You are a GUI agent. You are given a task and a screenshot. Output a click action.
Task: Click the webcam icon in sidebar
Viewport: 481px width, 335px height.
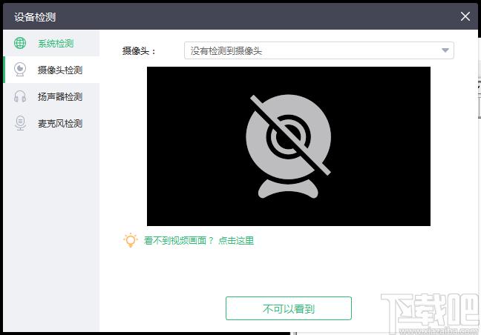pos(20,70)
